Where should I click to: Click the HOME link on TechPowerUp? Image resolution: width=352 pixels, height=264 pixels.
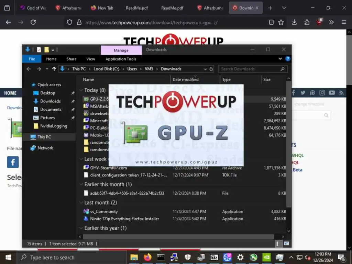(10, 93)
